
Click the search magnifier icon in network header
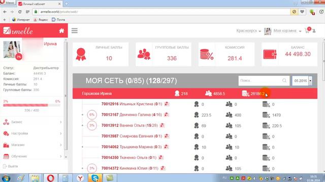(x=284, y=80)
